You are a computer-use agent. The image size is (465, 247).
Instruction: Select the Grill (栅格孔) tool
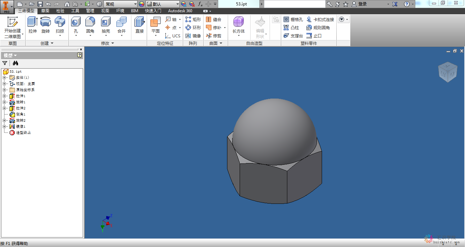point(293,19)
